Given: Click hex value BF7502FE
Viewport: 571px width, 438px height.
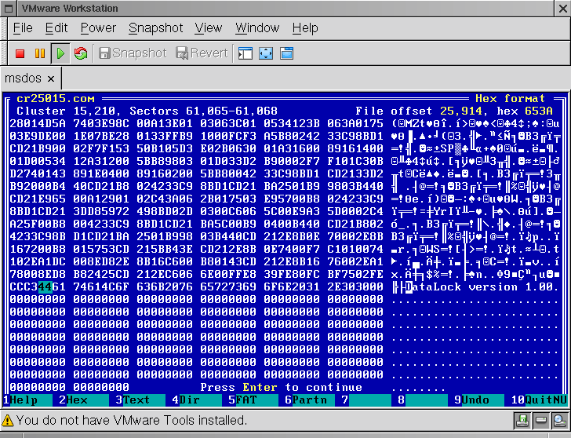Looking at the screenshot, I should tap(355, 274).
